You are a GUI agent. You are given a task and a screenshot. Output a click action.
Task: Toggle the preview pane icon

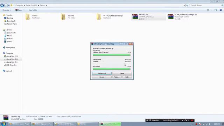[x=216, y=10]
